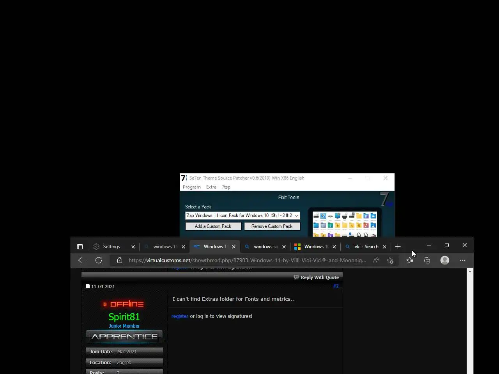Click the 7tsp app icon in title bar

point(184,178)
